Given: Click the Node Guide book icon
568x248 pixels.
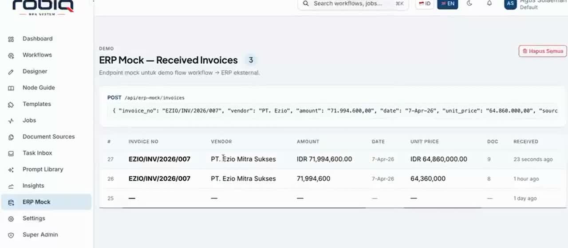Looking at the screenshot, I should [x=11, y=88].
